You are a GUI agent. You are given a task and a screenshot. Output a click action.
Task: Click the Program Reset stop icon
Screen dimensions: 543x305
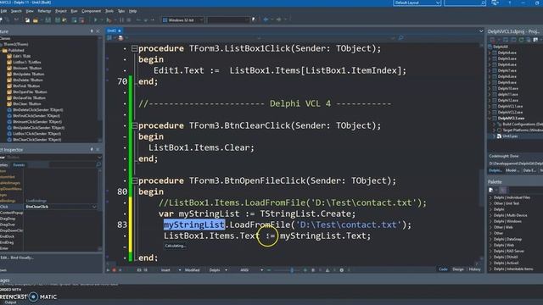coord(129,20)
